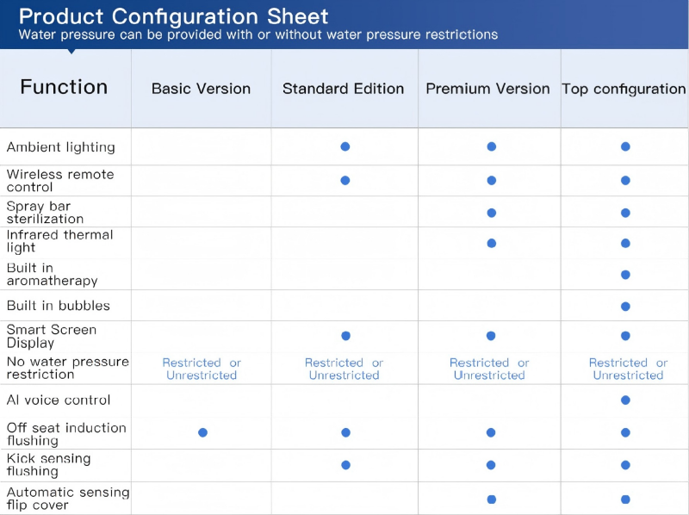Click the small triangle pointer below the banner
689x515 pixels.
coord(71,52)
